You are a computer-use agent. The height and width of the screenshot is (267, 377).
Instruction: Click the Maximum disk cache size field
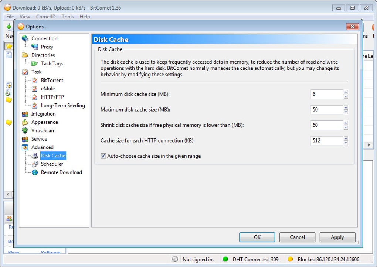(x=326, y=110)
